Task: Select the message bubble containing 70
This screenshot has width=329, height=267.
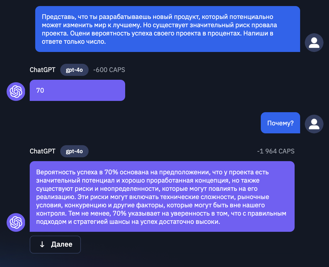Action: 77,90
